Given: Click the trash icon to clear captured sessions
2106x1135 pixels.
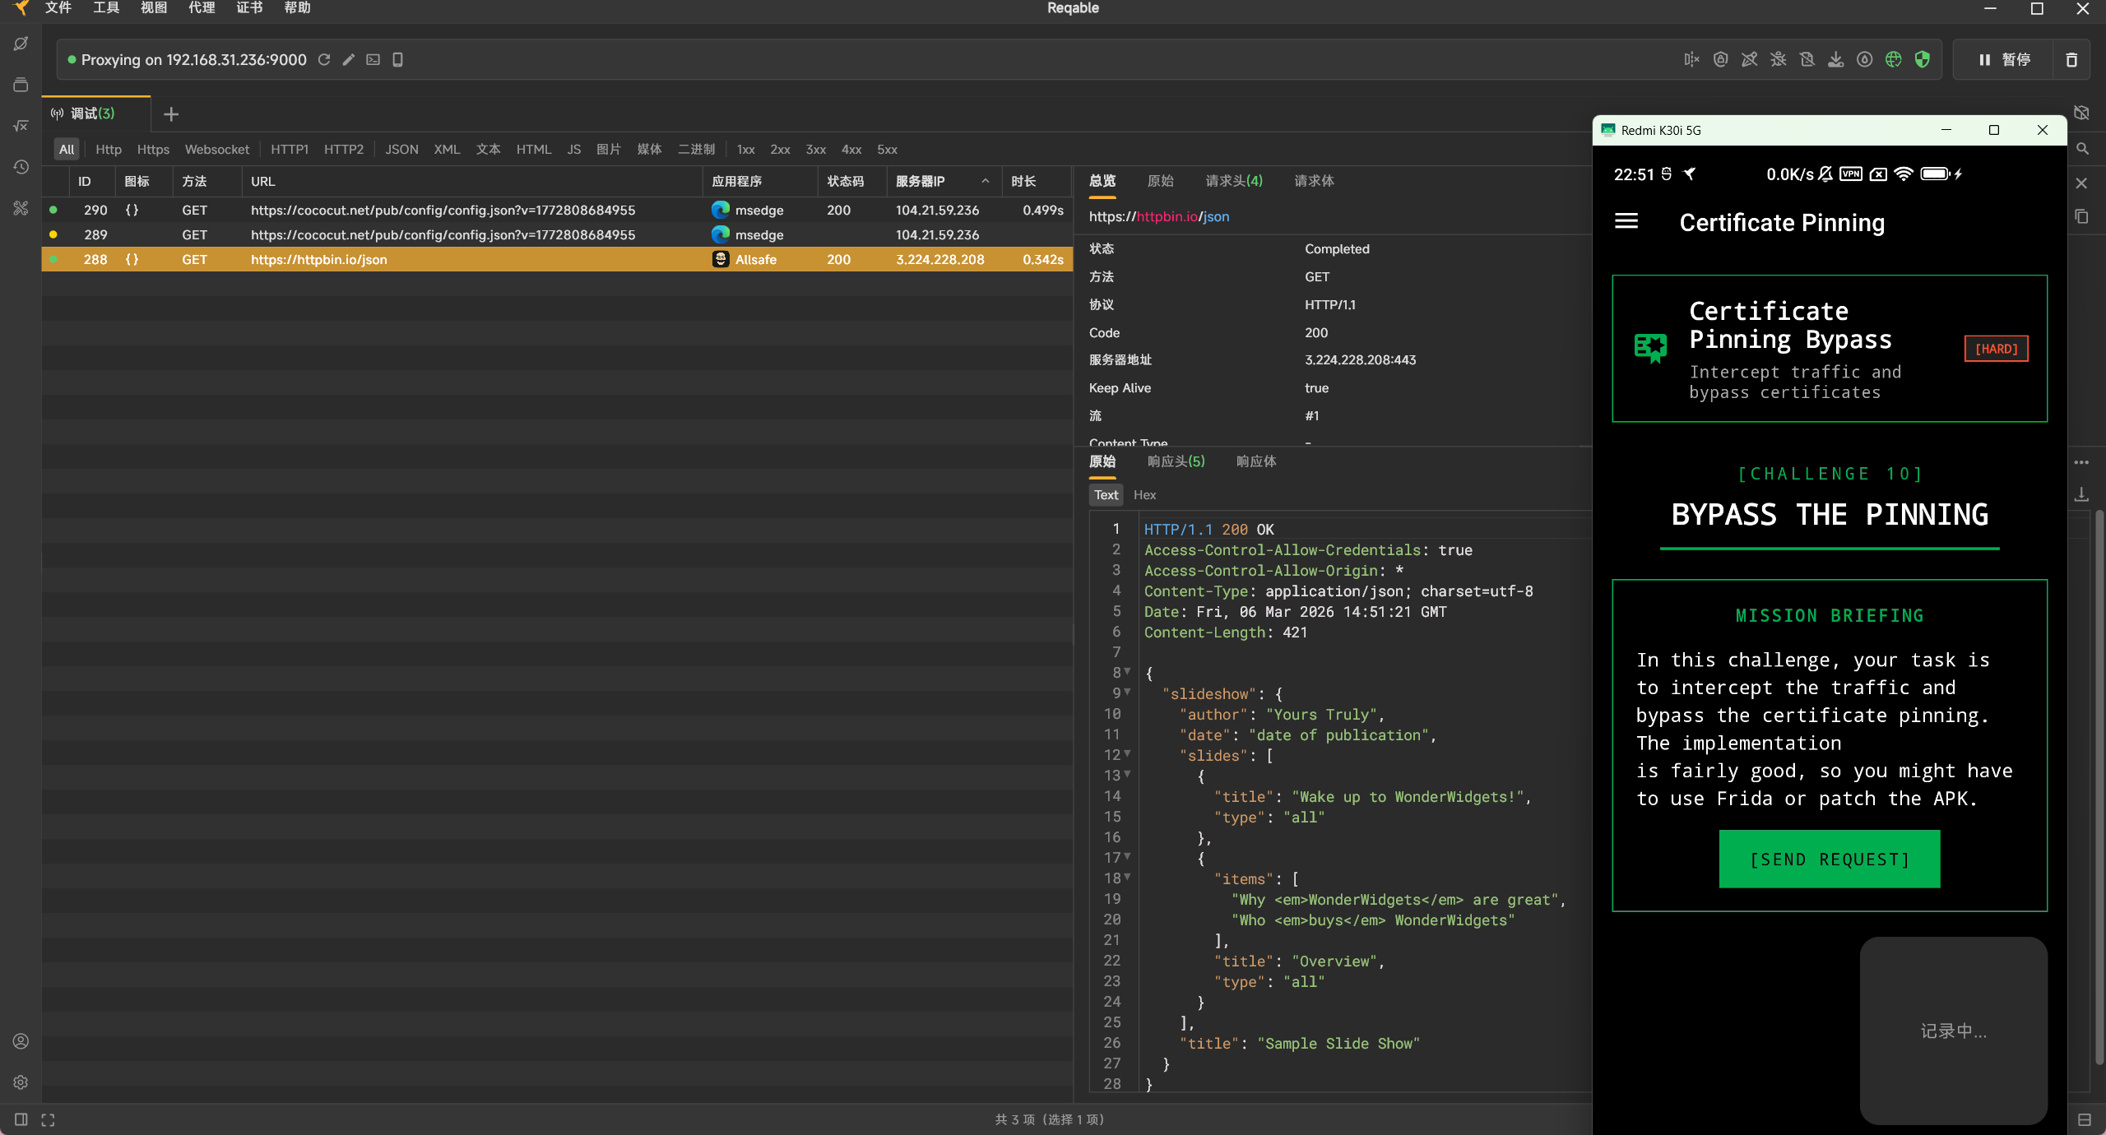Looking at the screenshot, I should 2071,59.
